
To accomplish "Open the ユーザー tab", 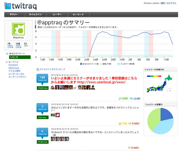I will click(57, 15).
